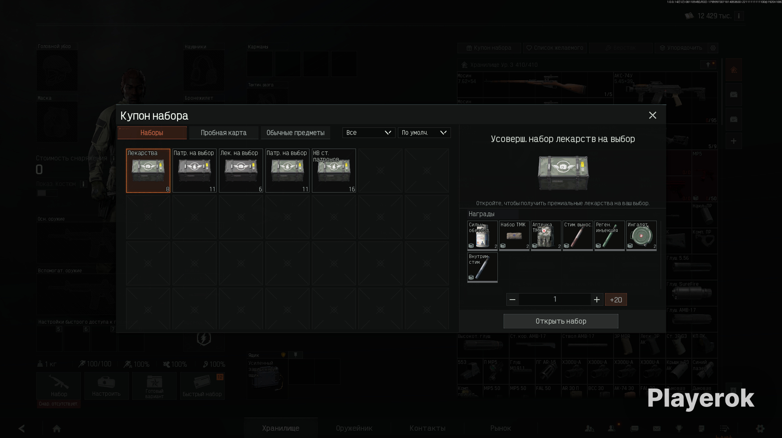The width and height of the screenshot is (782, 438).
Task: Click the Упорядочить sort storage button
Action: (681, 48)
